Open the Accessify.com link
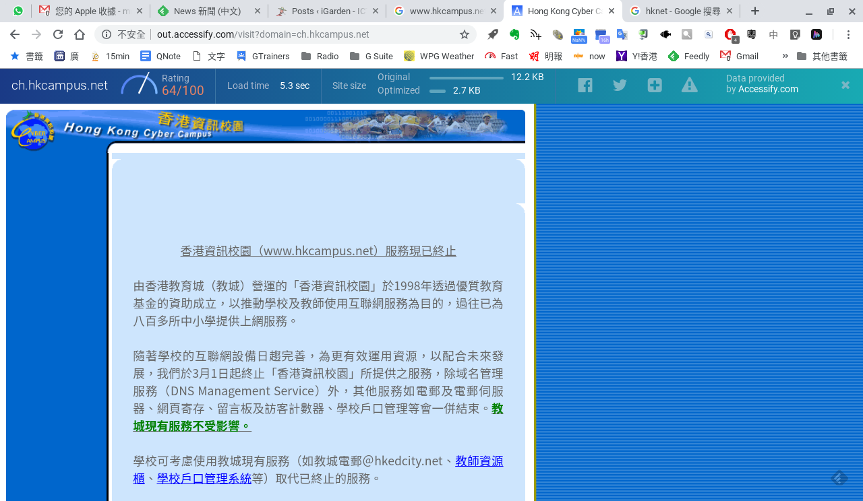 click(x=768, y=89)
